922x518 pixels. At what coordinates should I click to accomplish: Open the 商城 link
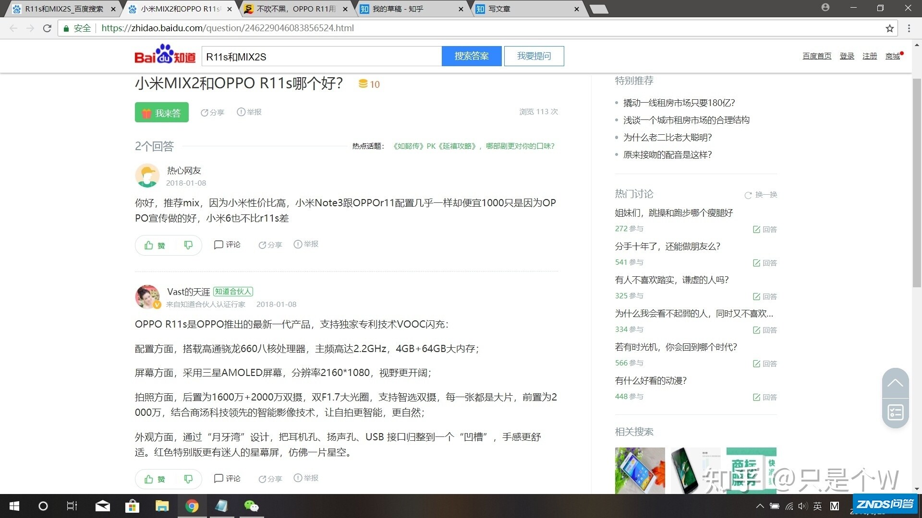[893, 56]
